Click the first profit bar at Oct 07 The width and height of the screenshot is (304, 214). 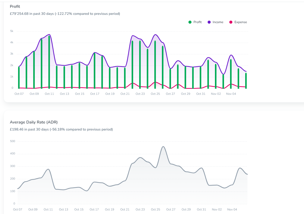(x=19, y=78)
